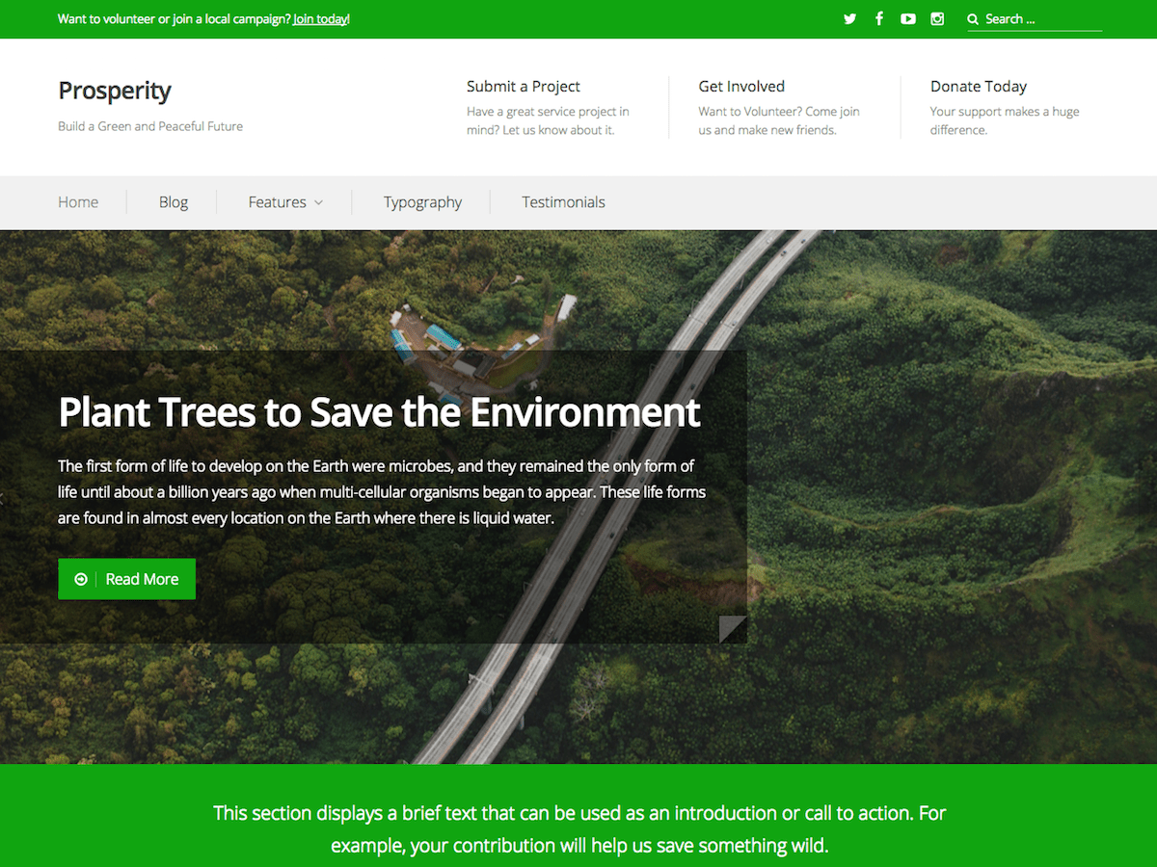Click the search magnifier icon
The height and width of the screenshot is (867, 1157).
tap(973, 19)
